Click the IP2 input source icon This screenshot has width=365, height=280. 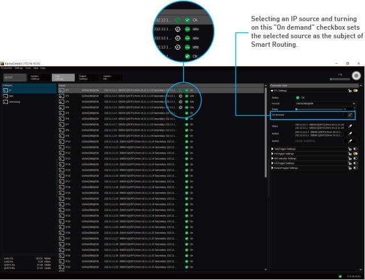61,96
